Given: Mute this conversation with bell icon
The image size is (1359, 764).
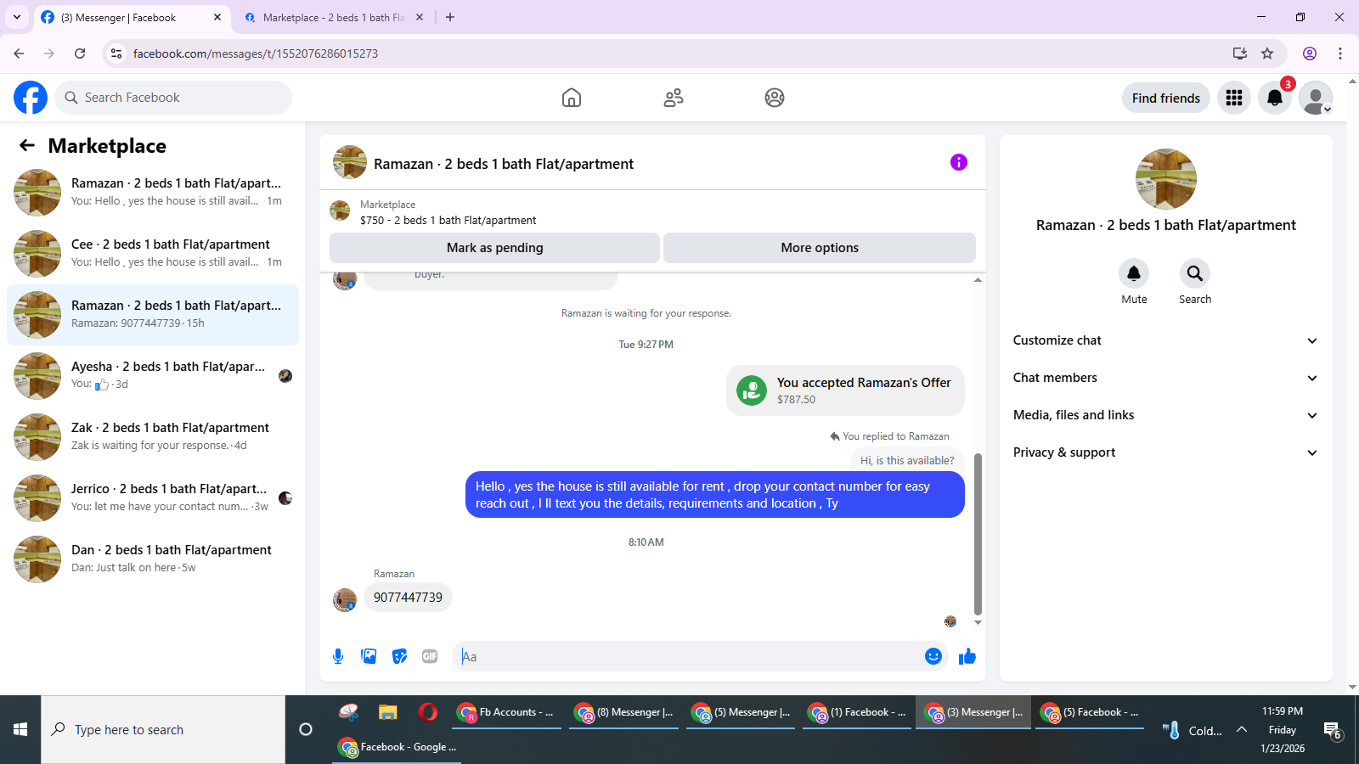Looking at the screenshot, I should point(1134,273).
